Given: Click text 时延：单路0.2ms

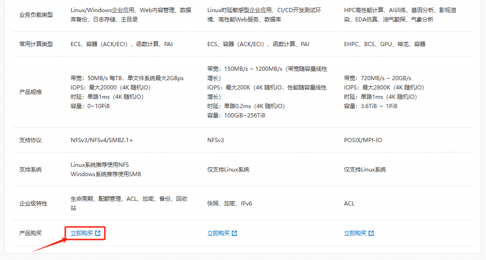Looking at the screenshot, I should (229, 106).
